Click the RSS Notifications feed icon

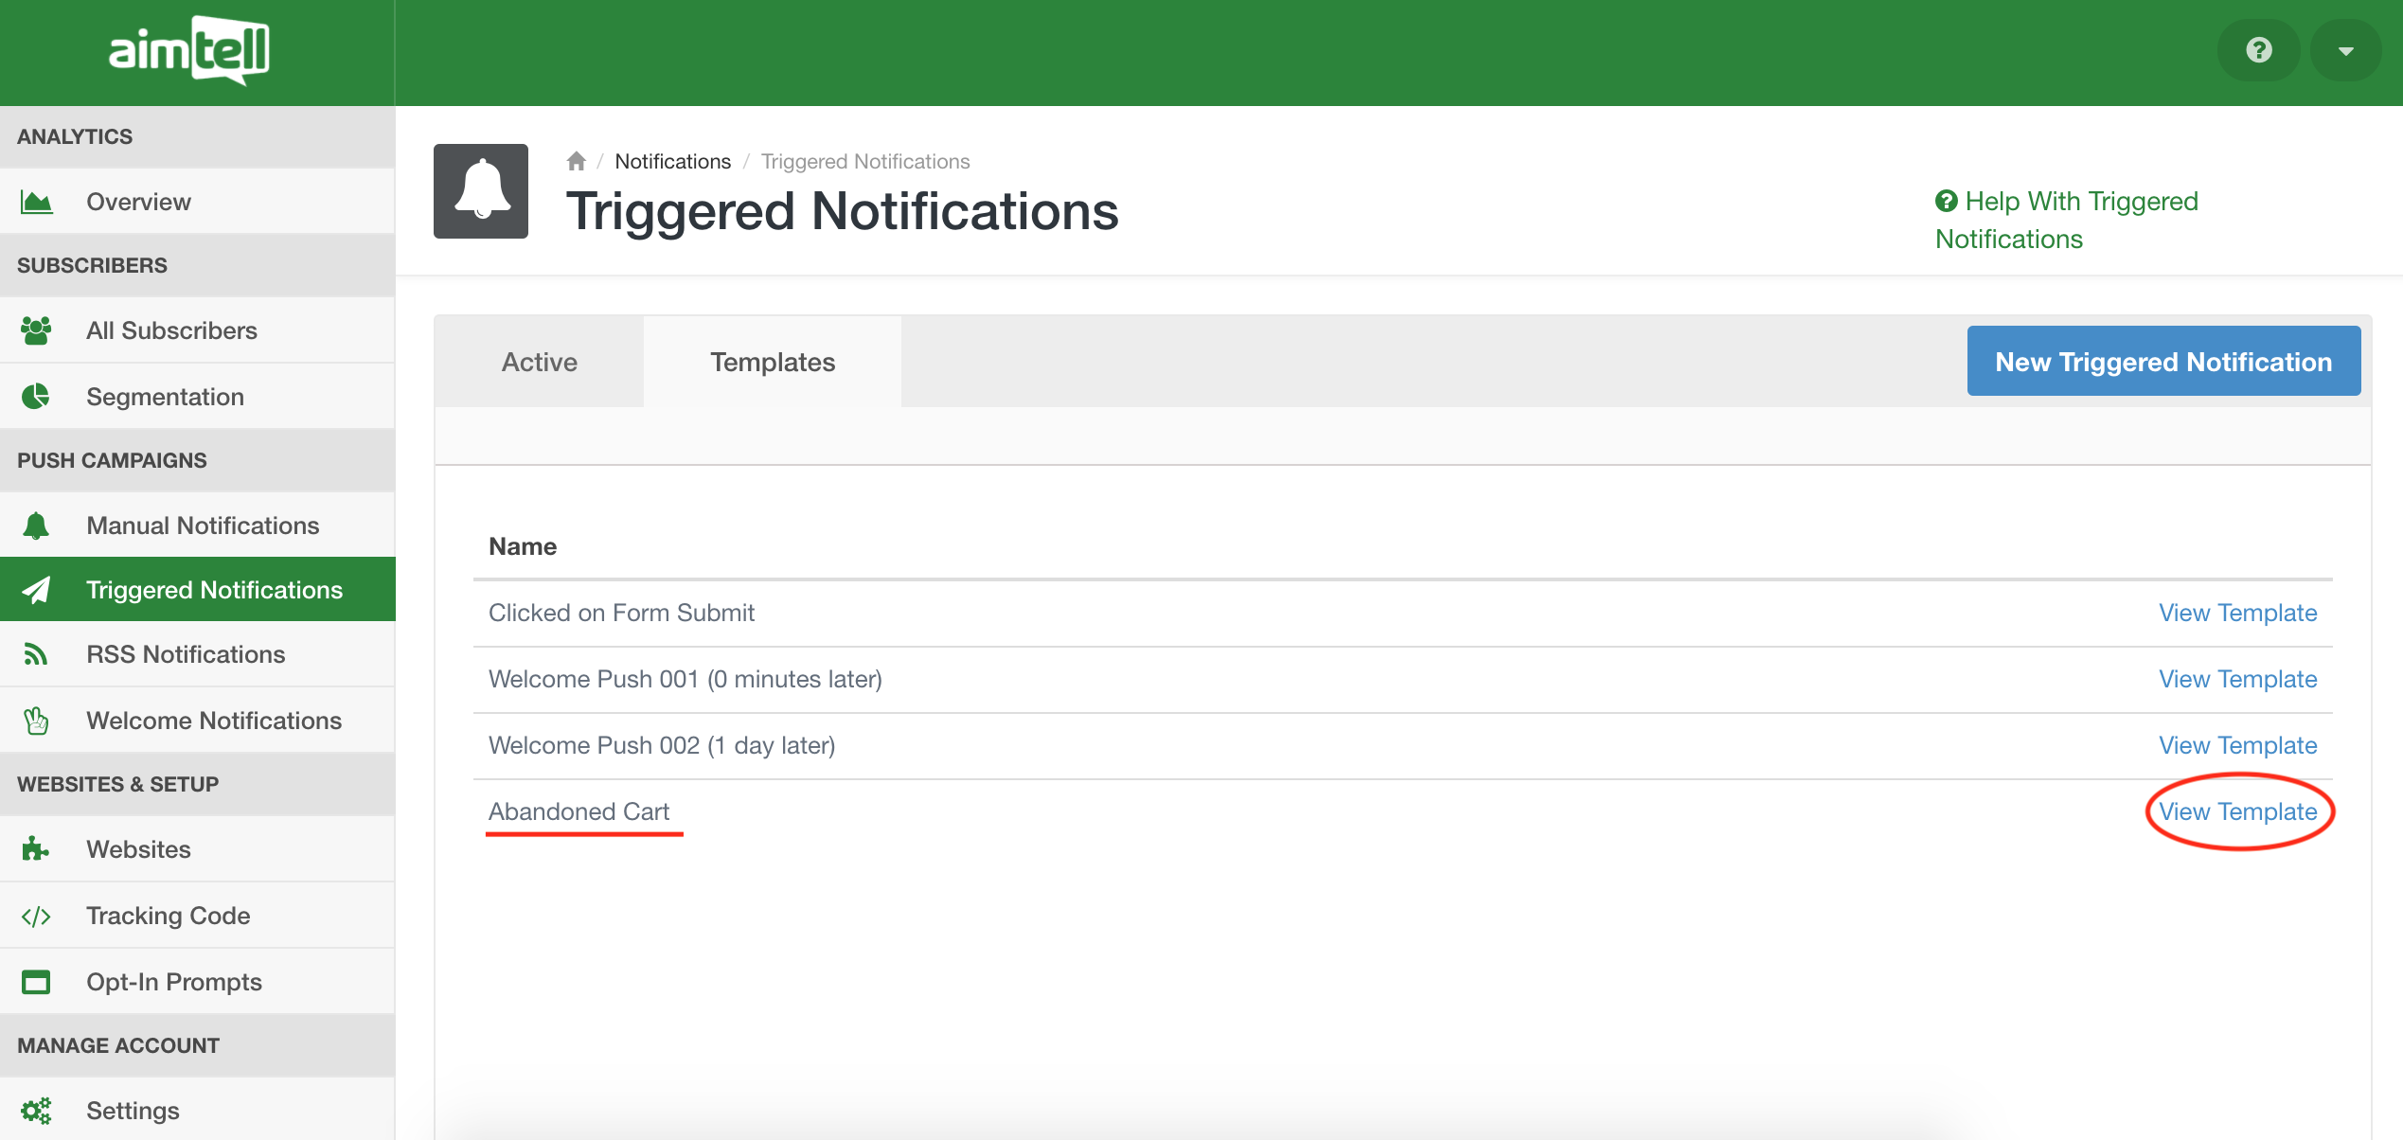36,654
